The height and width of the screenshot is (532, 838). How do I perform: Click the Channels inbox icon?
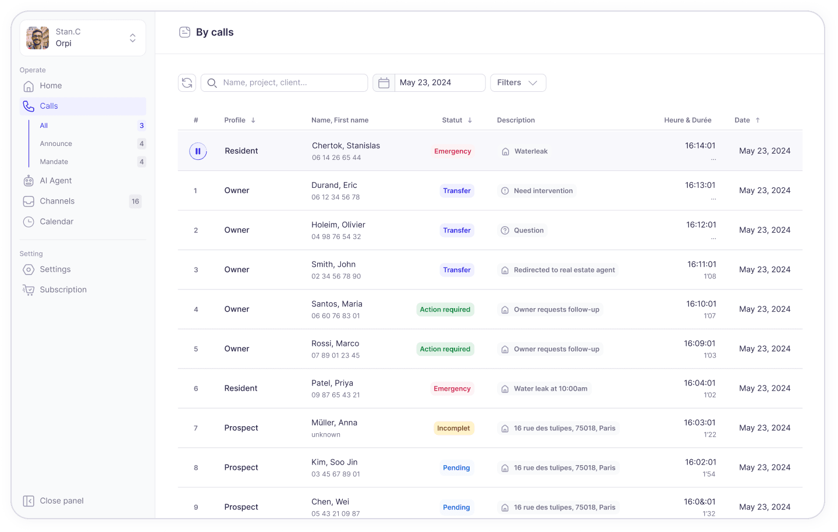tap(29, 201)
